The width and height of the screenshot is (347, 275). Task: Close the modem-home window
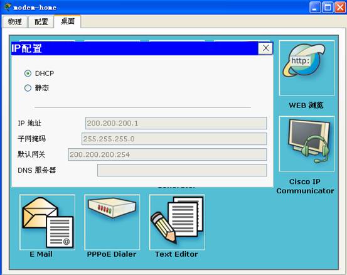pyautogui.click(x=340, y=8)
